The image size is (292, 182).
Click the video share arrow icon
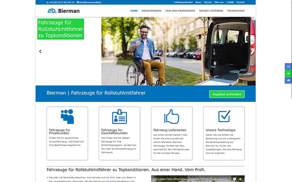click(x=240, y=179)
